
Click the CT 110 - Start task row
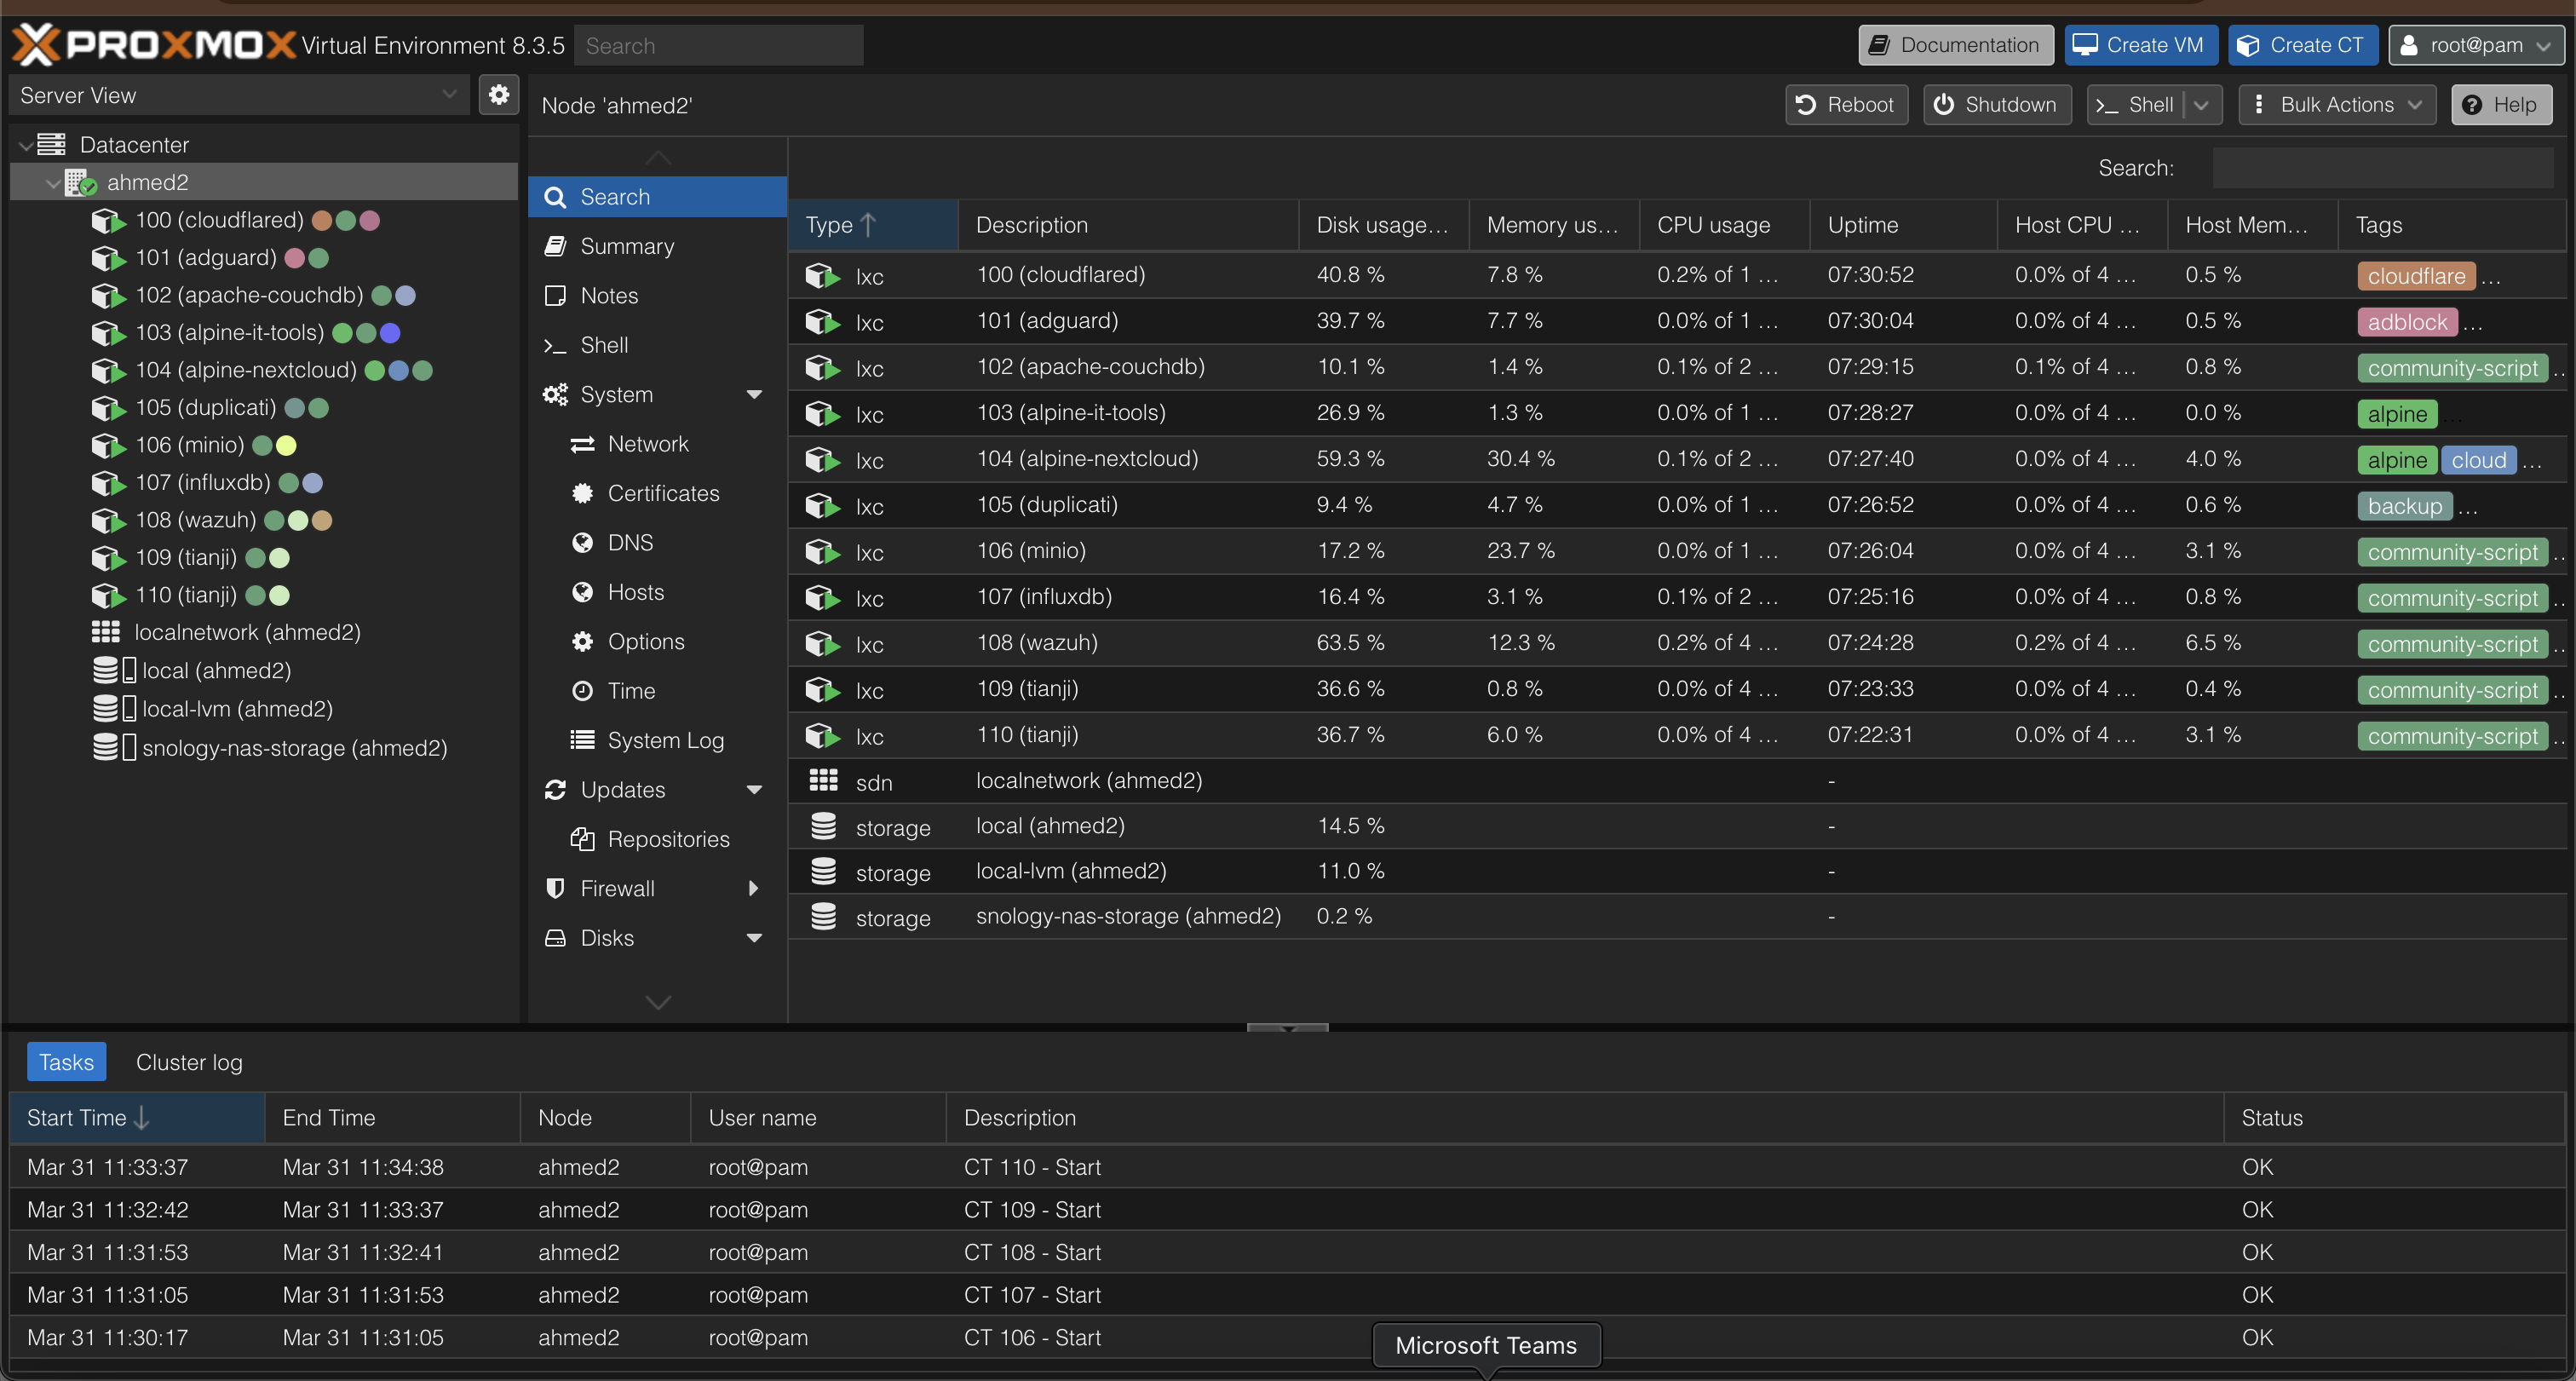tap(1287, 1167)
